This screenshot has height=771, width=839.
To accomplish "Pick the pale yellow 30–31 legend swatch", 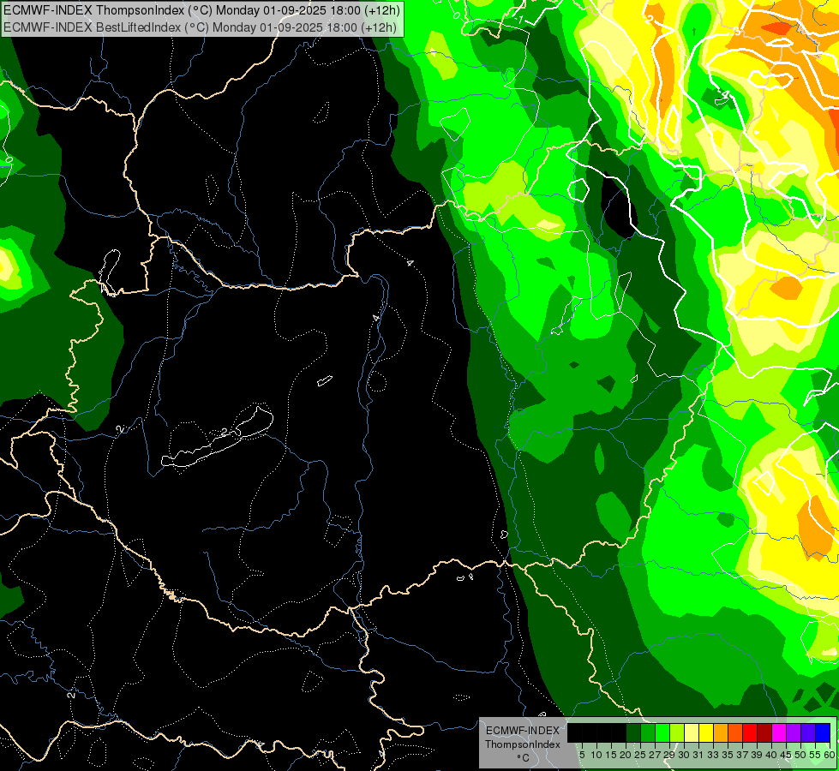I will click(692, 732).
